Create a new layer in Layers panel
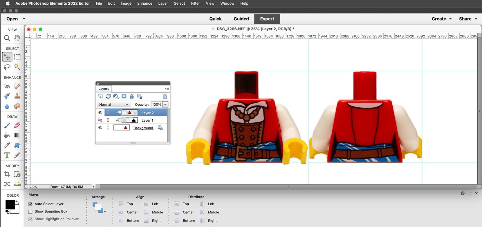The width and height of the screenshot is (482, 227). pos(100,96)
